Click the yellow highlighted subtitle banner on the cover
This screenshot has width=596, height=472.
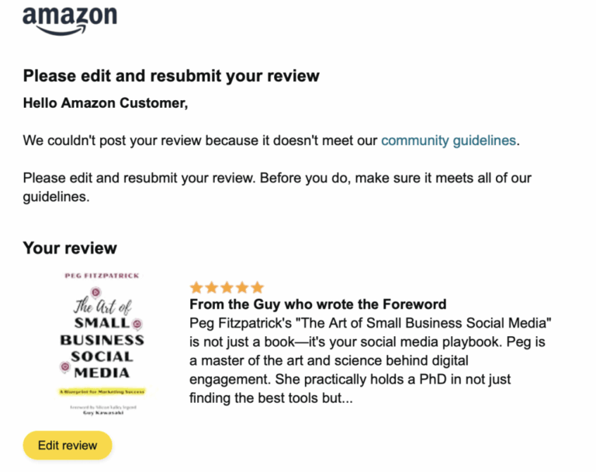[x=102, y=391]
